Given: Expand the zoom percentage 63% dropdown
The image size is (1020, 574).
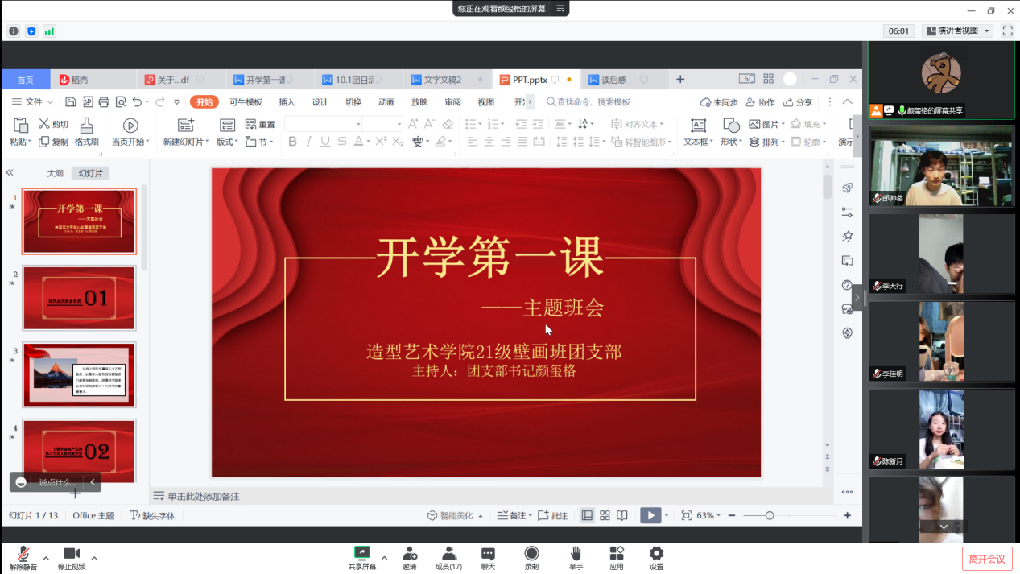Looking at the screenshot, I should point(709,516).
